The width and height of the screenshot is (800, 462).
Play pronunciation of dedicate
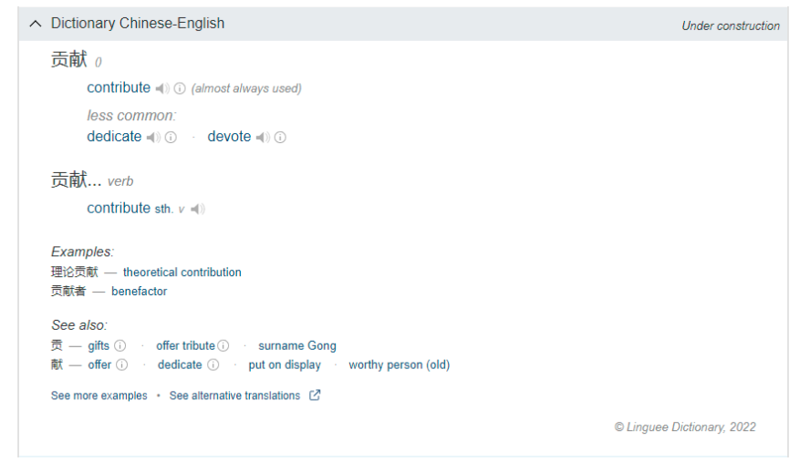(153, 138)
